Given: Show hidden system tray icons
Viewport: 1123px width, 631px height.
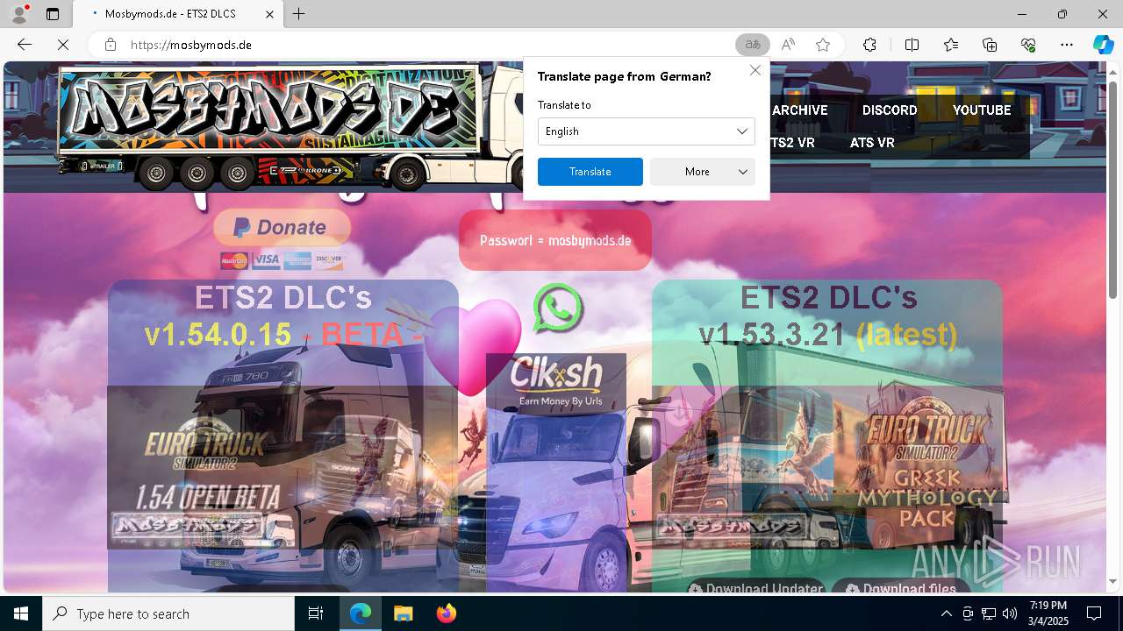Looking at the screenshot, I should coord(946,613).
